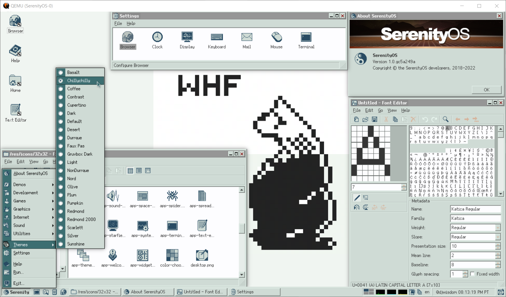
Task: Switch to Settings taskbar button
Action: [x=254, y=292]
